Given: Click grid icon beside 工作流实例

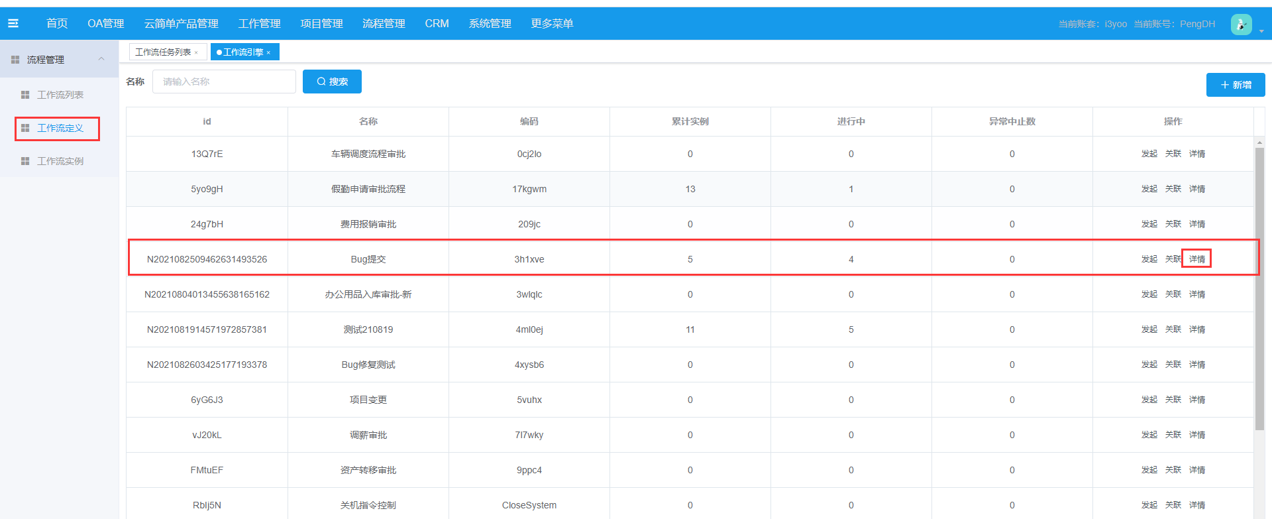Looking at the screenshot, I should pos(25,161).
